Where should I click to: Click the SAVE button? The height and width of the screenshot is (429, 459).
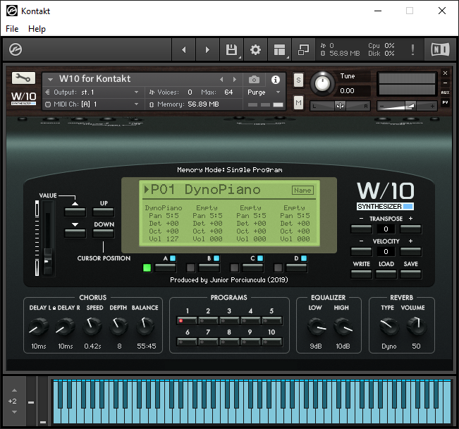click(410, 274)
